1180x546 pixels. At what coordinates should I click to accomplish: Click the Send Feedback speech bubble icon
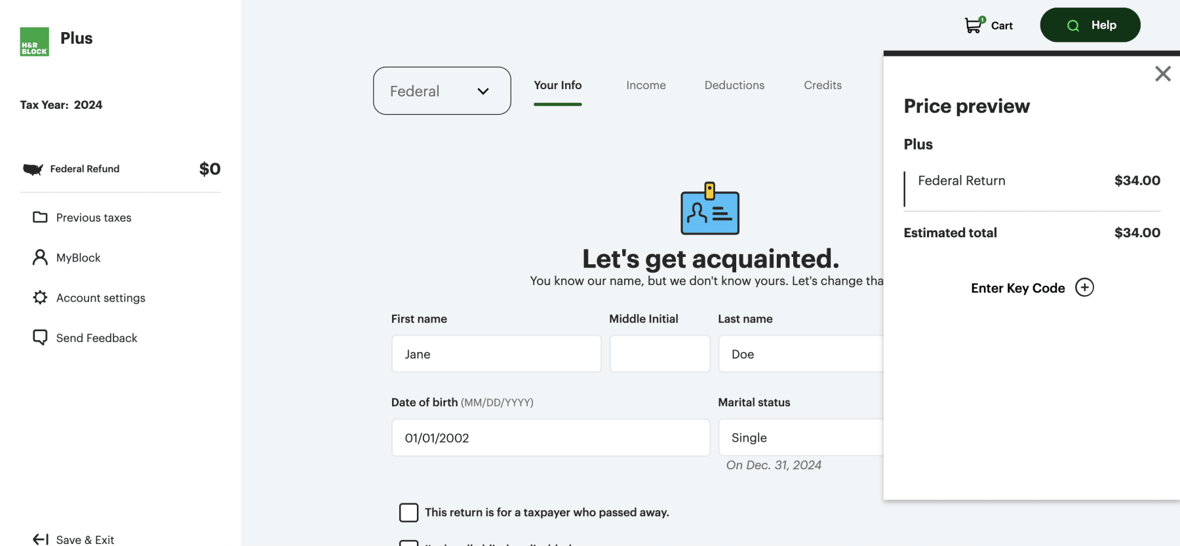(x=40, y=338)
